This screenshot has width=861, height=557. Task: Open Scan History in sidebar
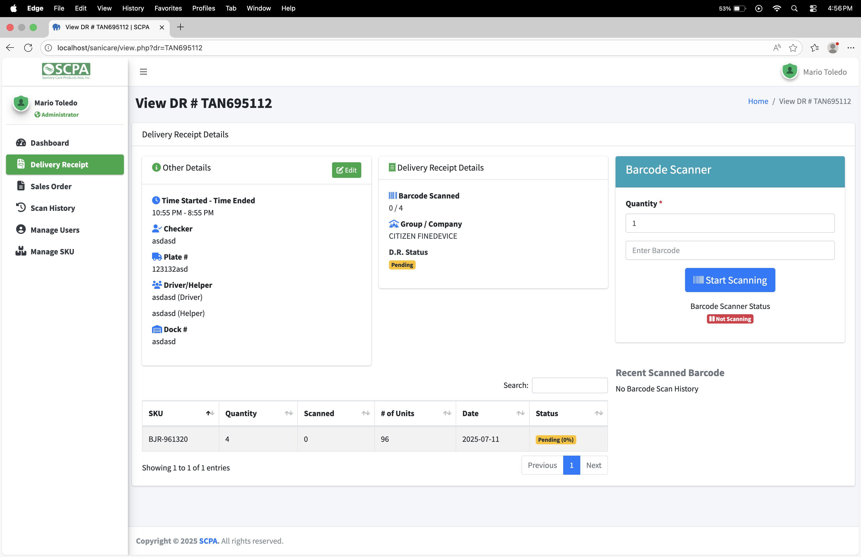coord(52,208)
